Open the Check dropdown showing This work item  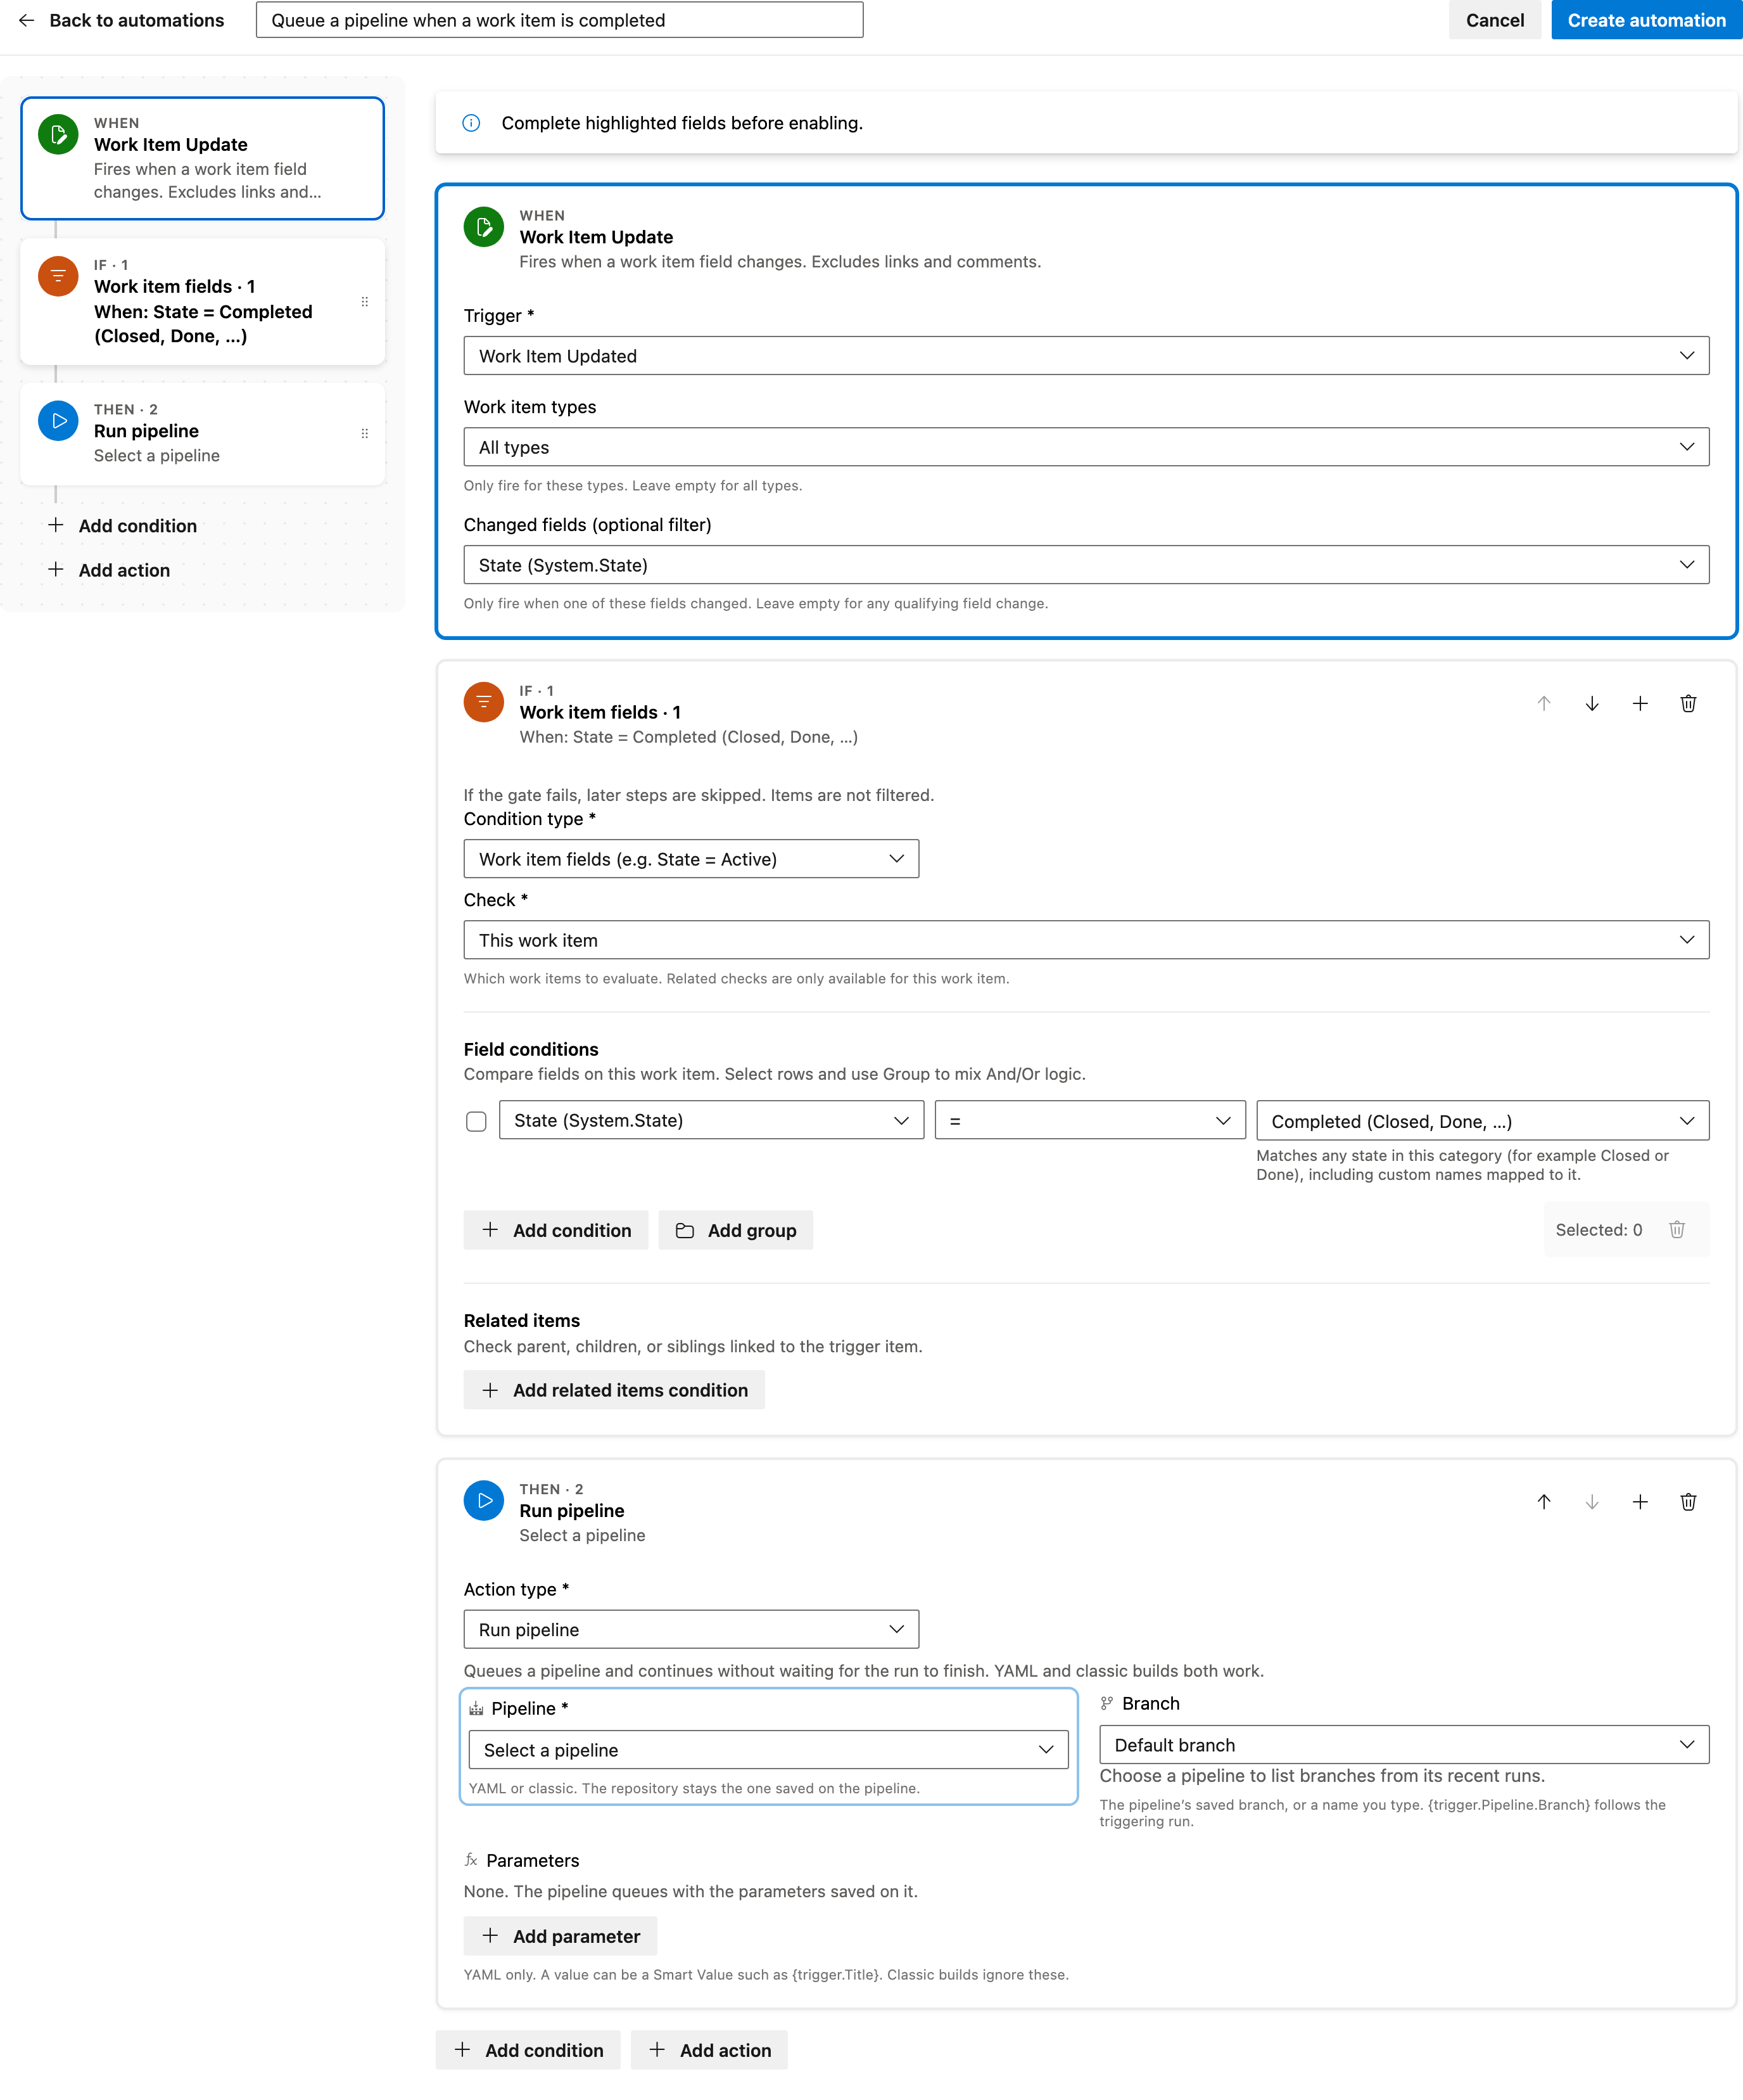click(1086, 940)
